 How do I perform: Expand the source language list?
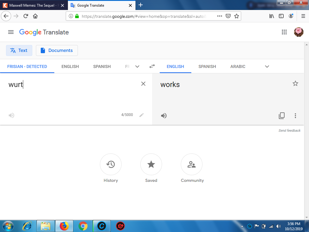click(137, 66)
